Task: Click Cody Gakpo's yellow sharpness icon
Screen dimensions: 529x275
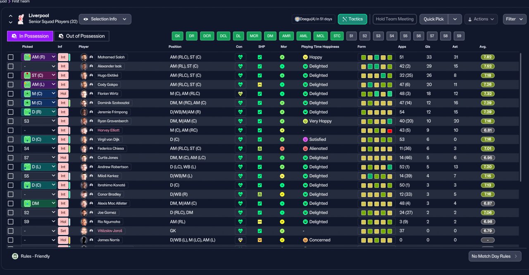Action: tap(260, 85)
